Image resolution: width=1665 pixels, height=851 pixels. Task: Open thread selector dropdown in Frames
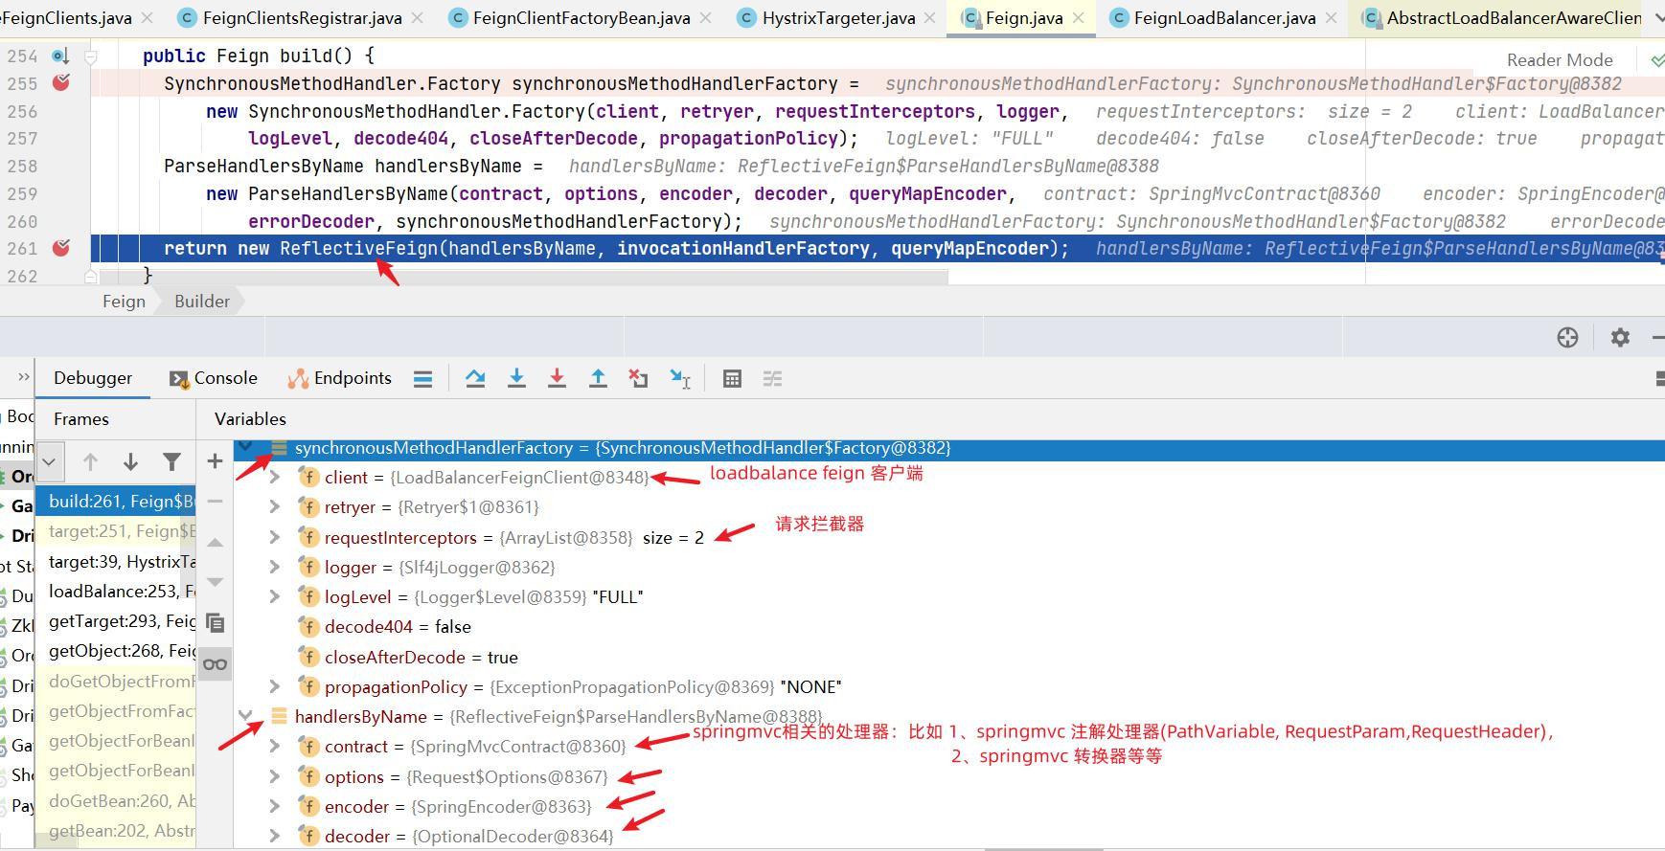coord(50,461)
